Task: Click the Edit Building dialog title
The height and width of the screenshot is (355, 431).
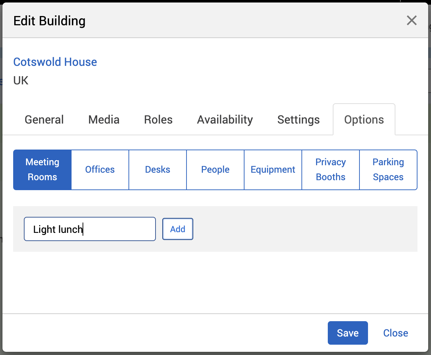Action: point(49,21)
